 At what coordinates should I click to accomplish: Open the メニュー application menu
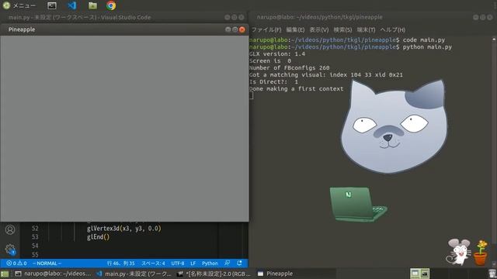click(19, 5)
